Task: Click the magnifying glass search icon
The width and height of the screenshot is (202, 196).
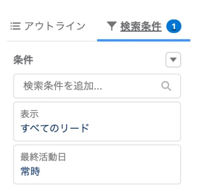Action: pyautogui.click(x=166, y=86)
